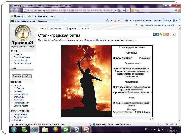The image size is (181, 136).
Task: Refresh the page with the reload icon
Action: pos(123,10)
